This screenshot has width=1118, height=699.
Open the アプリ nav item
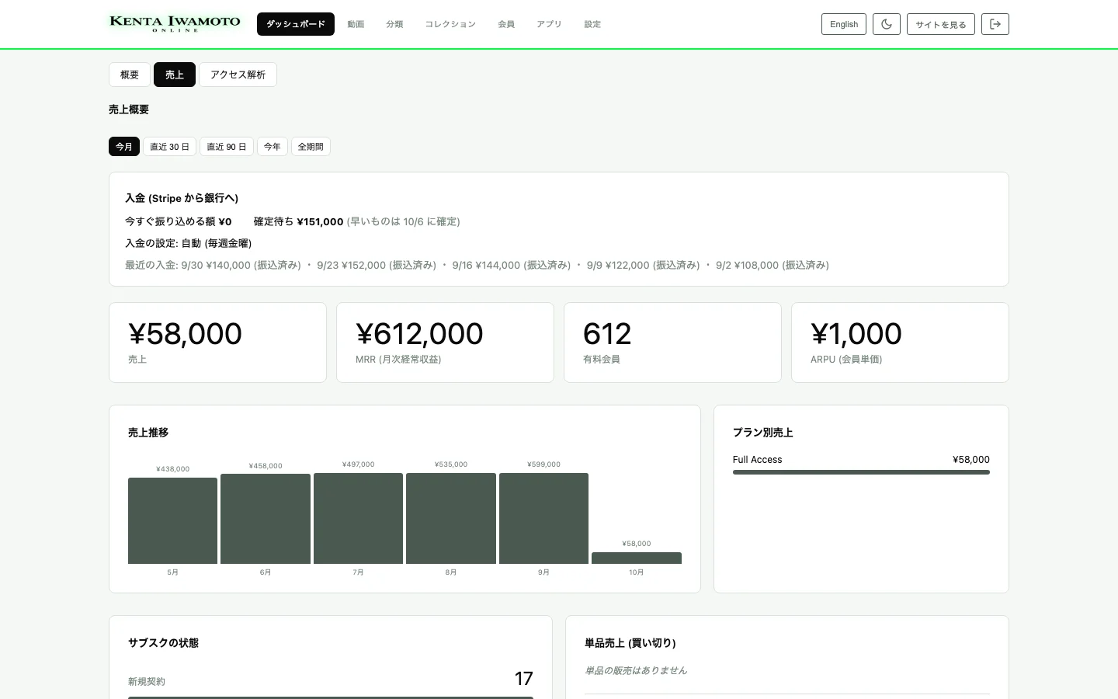tap(549, 24)
